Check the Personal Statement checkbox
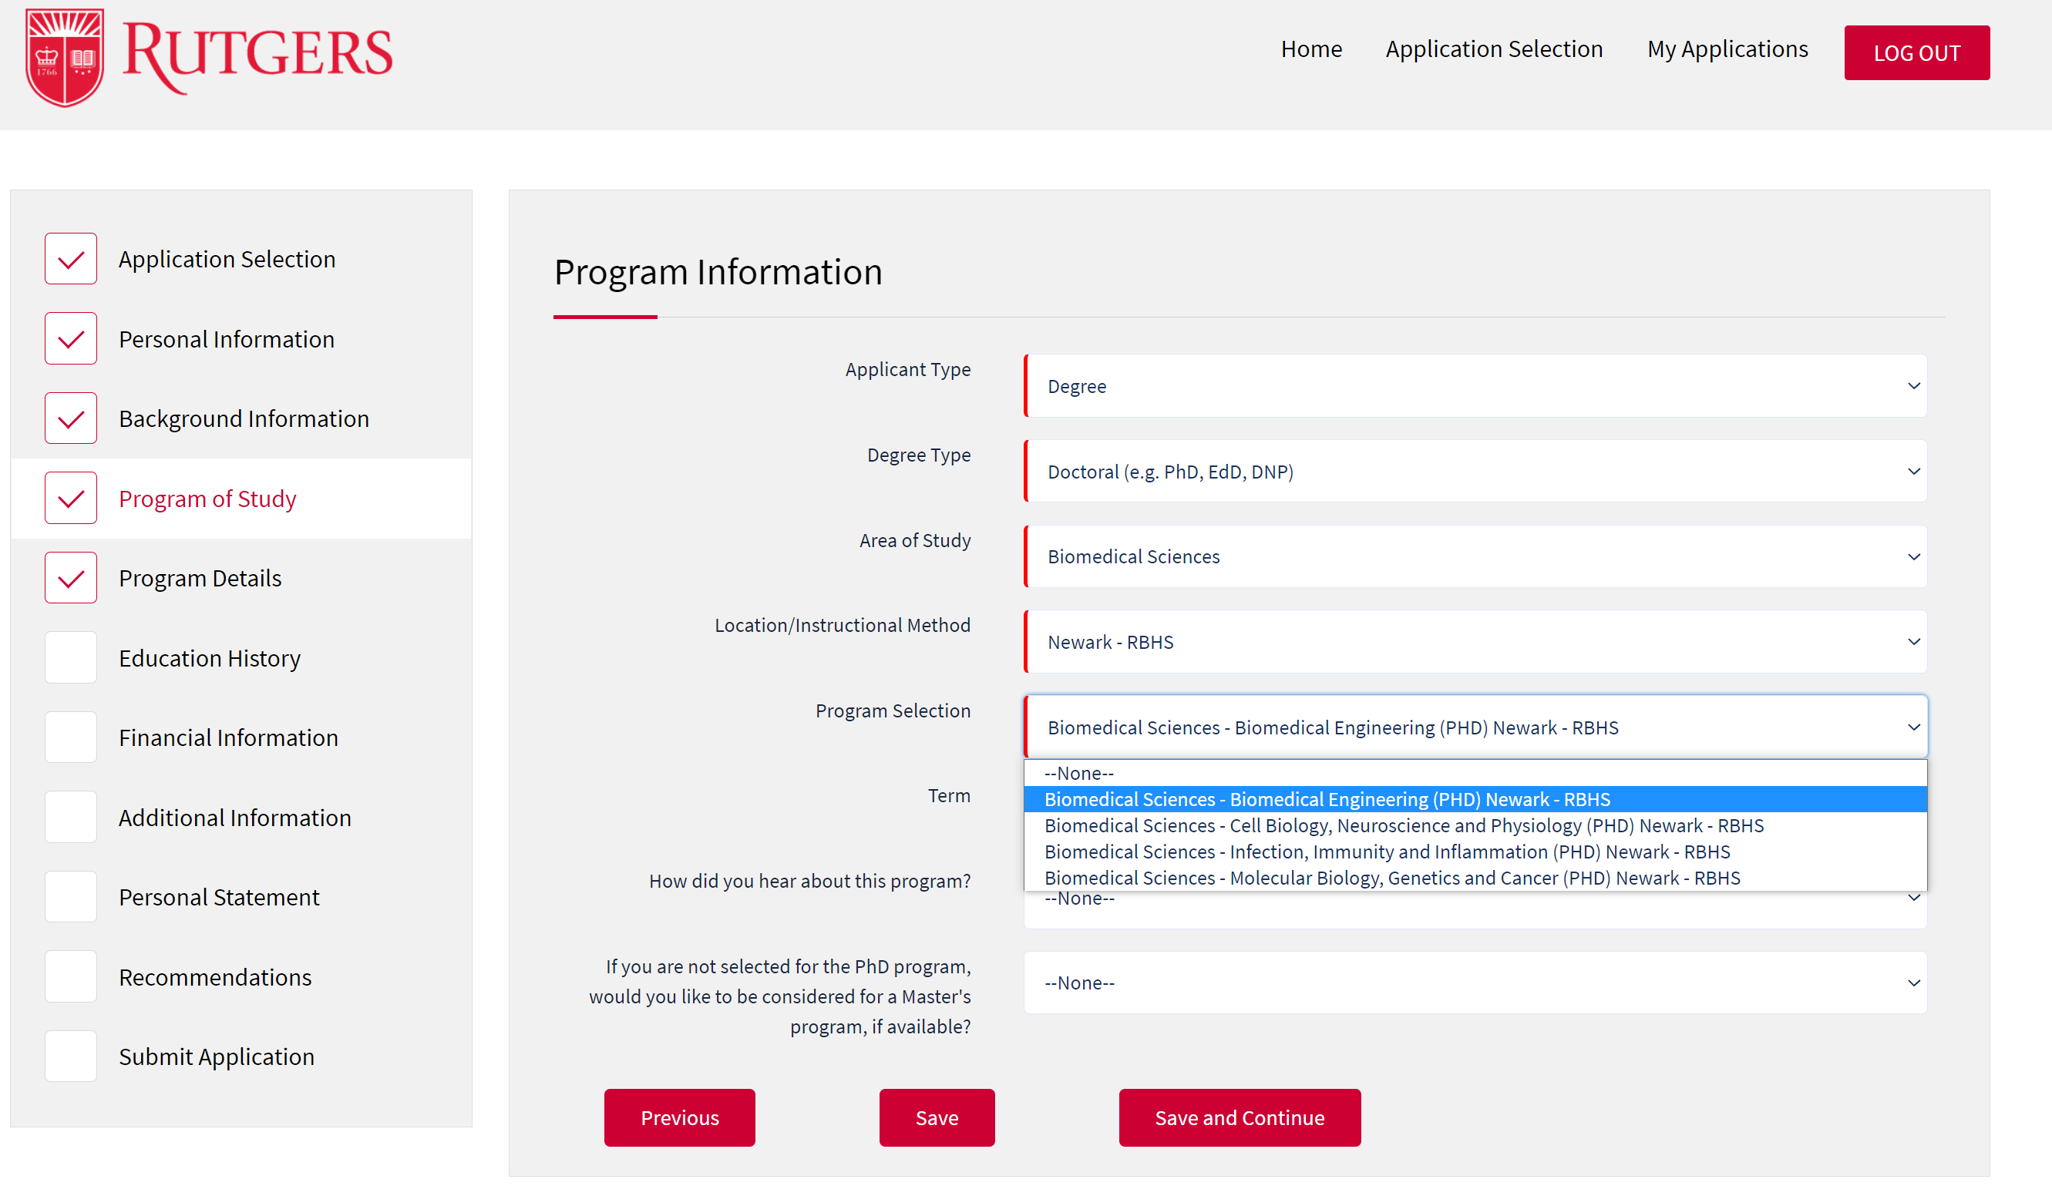This screenshot has height=1196, width=2052. pyautogui.click(x=71, y=895)
